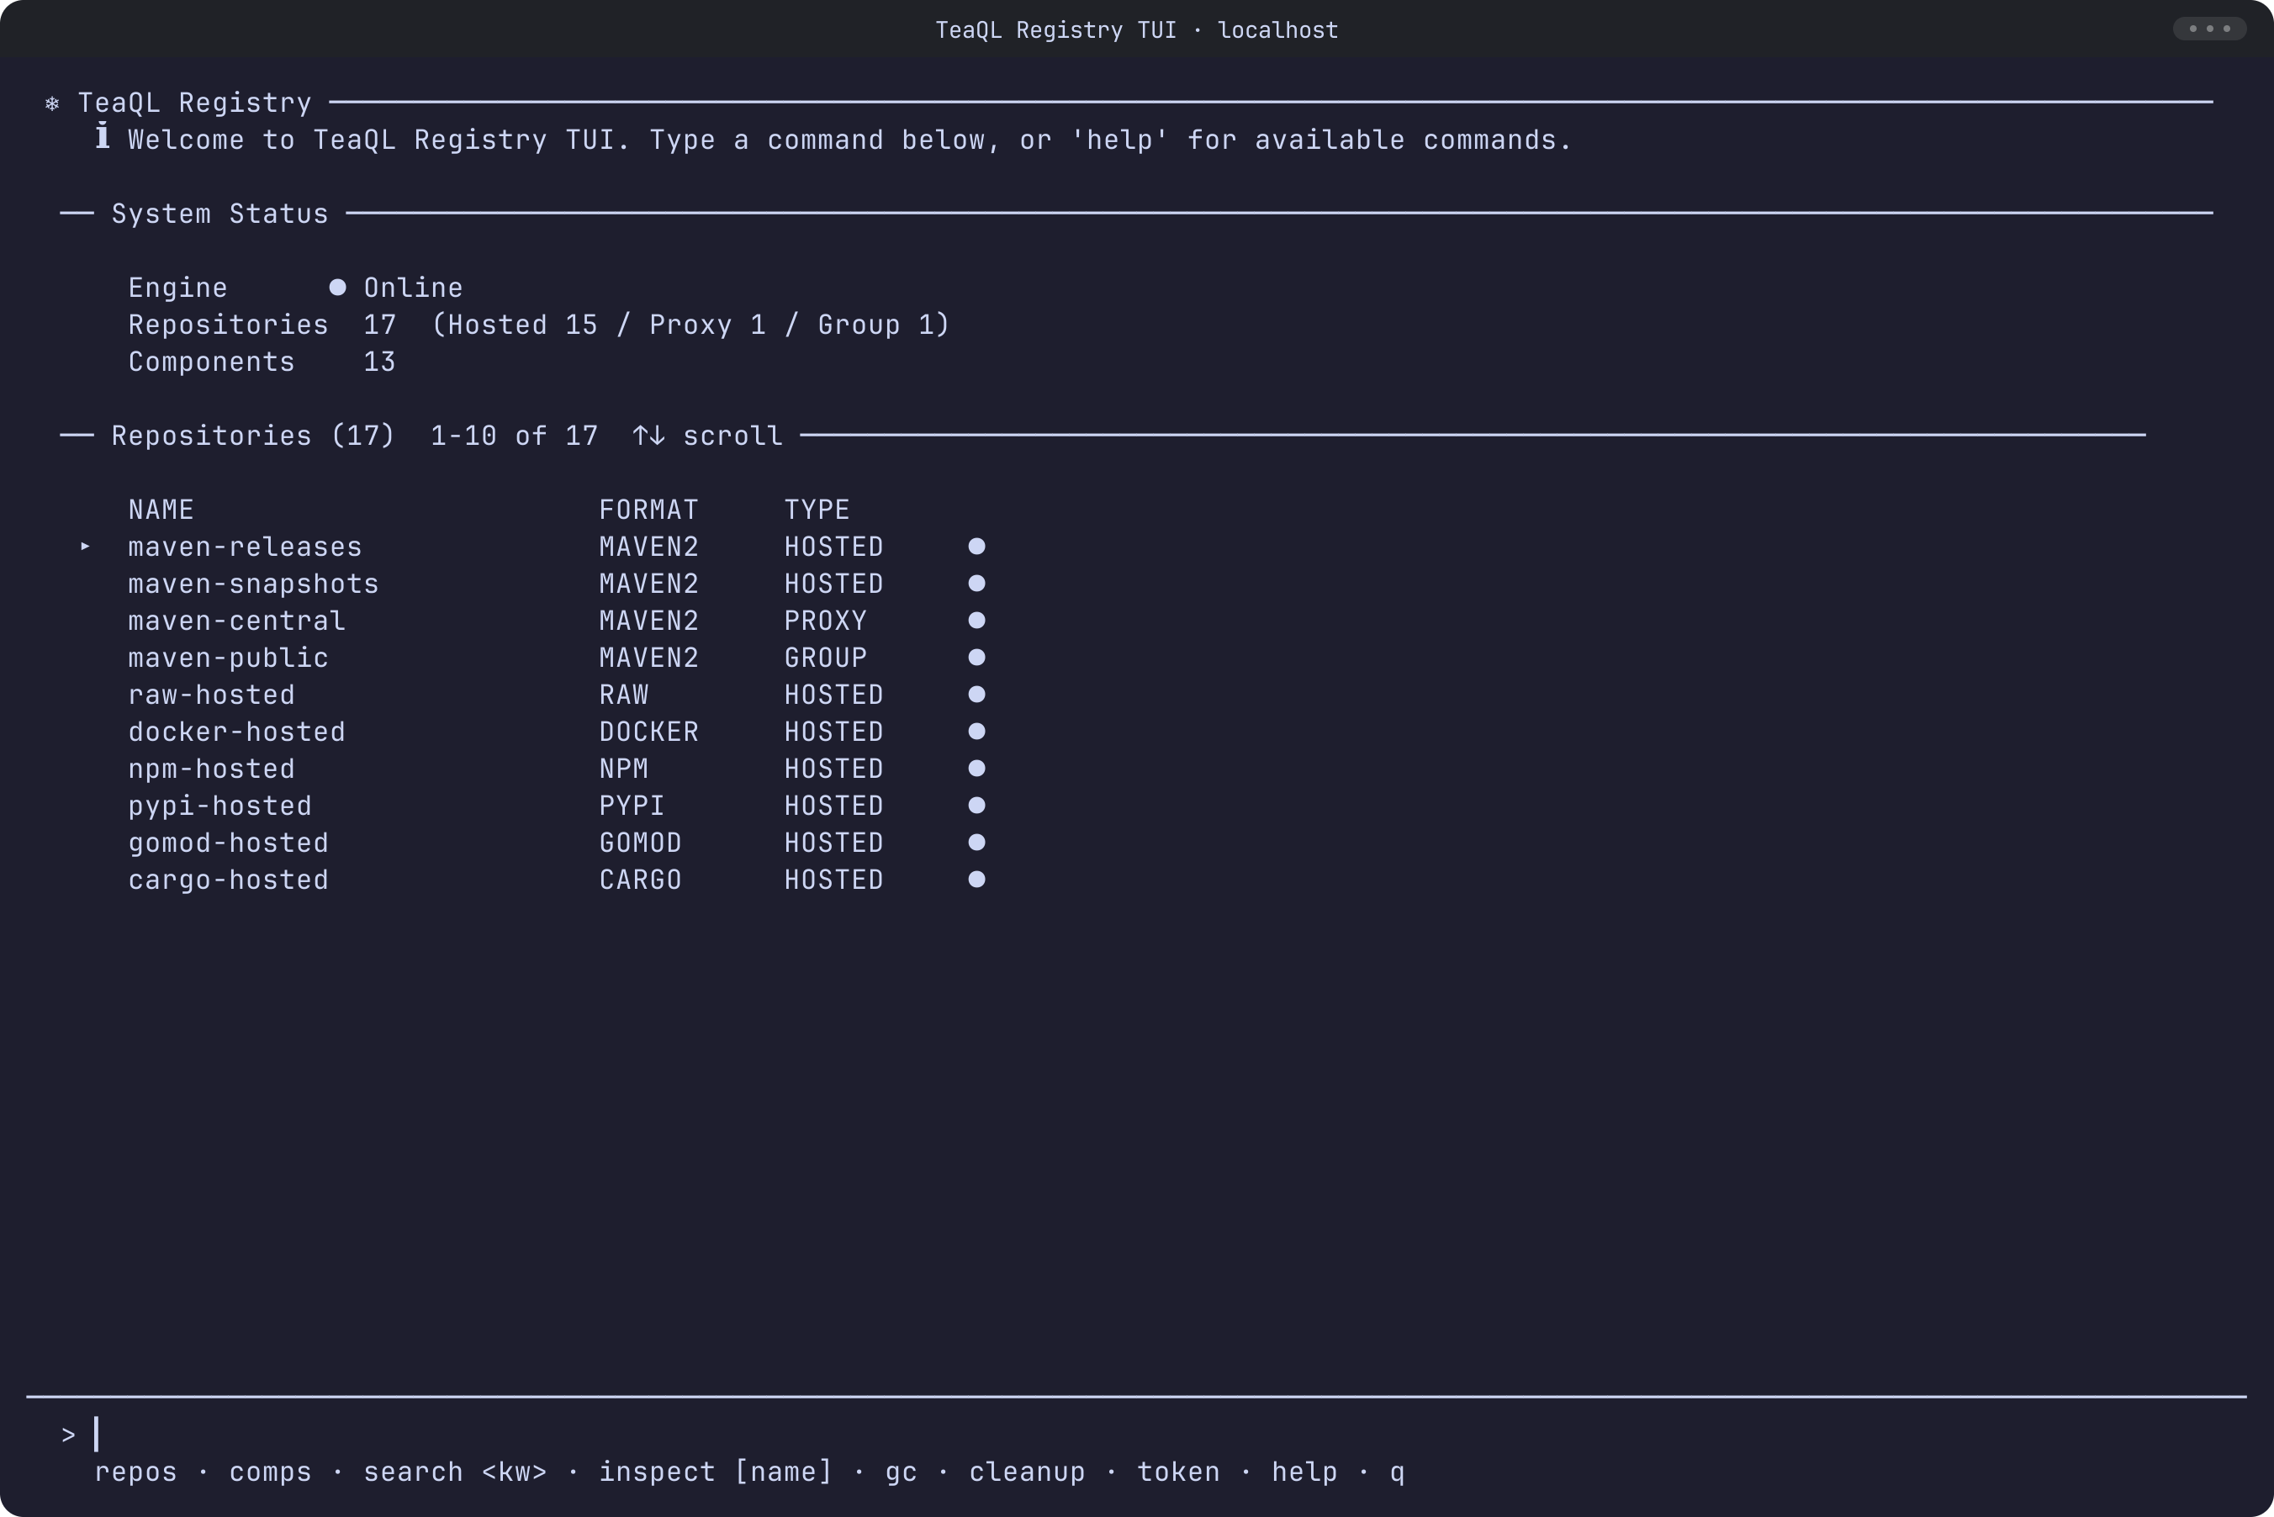The width and height of the screenshot is (2274, 1517).
Task: Click the '>' prompt symbol
Action: pos(68,1435)
